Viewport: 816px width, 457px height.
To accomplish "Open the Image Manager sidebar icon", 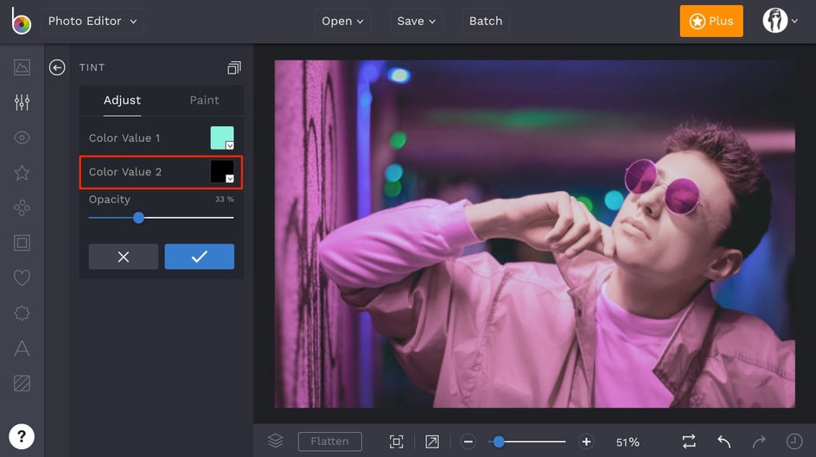I will [22, 67].
